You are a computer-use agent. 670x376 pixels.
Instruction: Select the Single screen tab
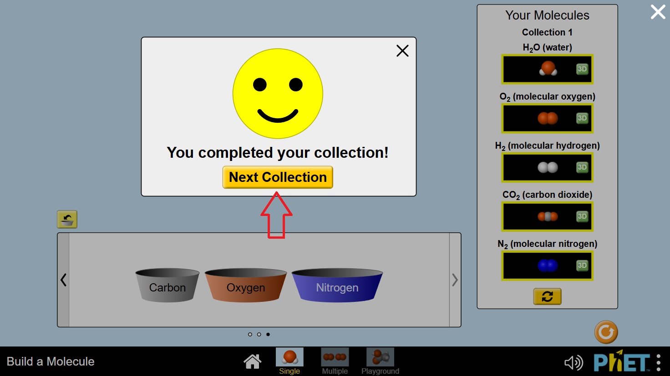(x=289, y=361)
